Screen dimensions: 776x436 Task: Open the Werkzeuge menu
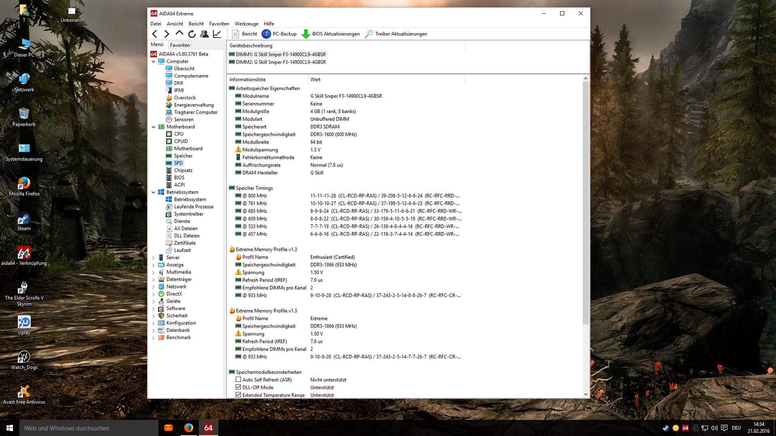point(246,24)
